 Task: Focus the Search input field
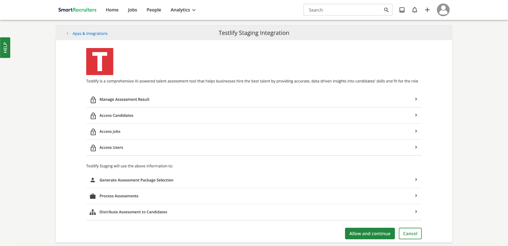[x=348, y=10]
